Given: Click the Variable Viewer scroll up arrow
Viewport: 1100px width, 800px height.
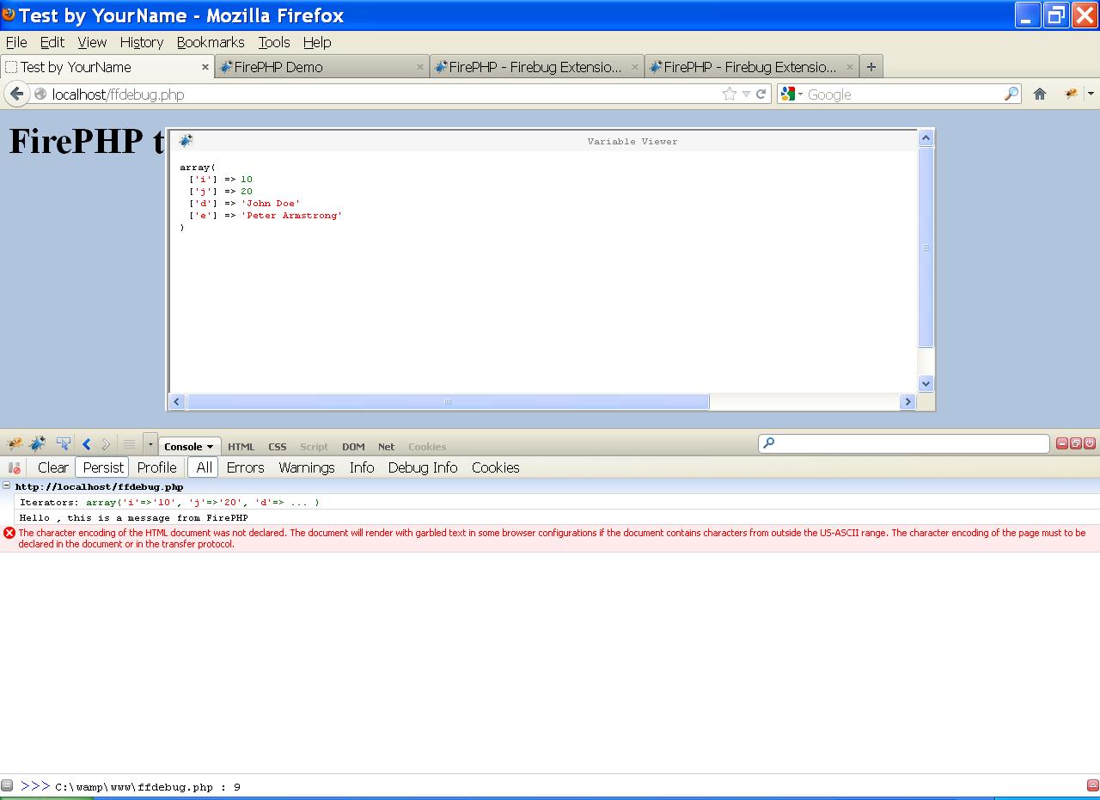Looking at the screenshot, I should pyautogui.click(x=926, y=137).
